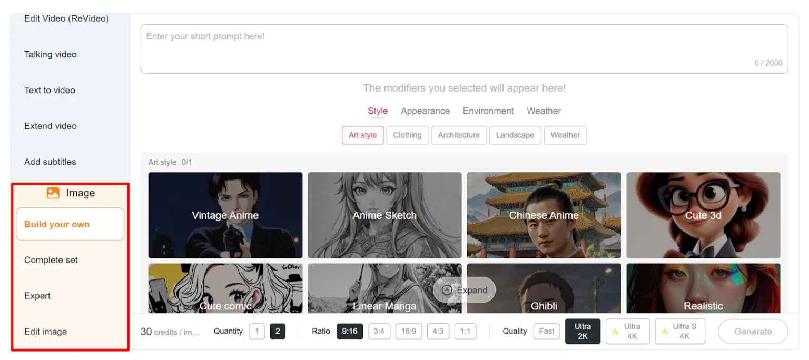Switch to the Appearance tab
The height and width of the screenshot is (360, 809).
point(425,111)
